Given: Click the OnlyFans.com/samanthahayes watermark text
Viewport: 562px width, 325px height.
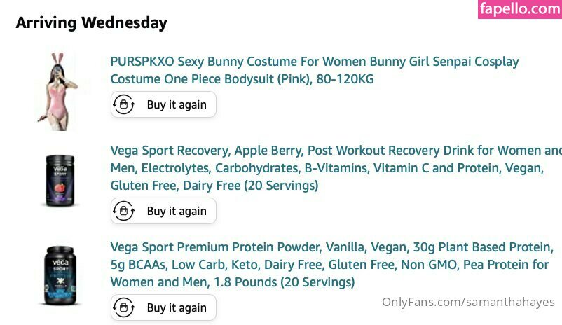Looking at the screenshot, I should pyautogui.click(x=468, y=303).
